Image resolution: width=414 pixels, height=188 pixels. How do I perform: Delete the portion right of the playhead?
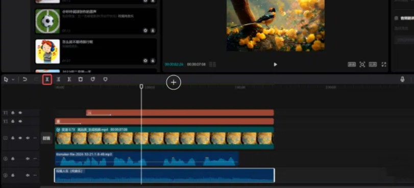click(x=69, y=79)
